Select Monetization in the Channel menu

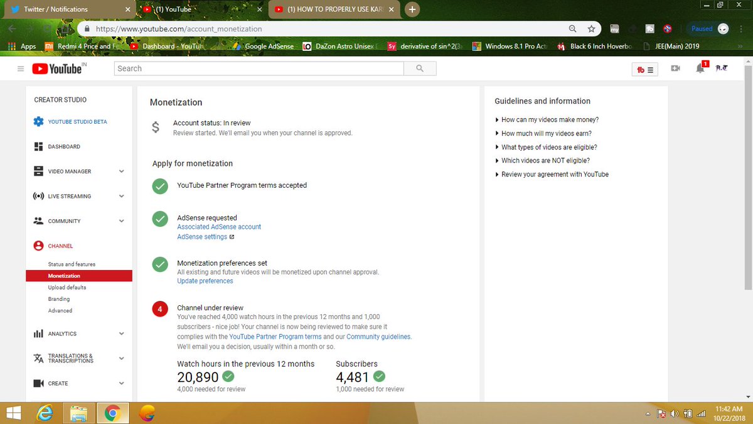click(x=79, y=276)
